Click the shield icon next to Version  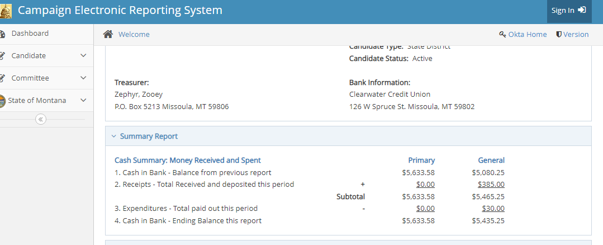[x=559, y=34]
